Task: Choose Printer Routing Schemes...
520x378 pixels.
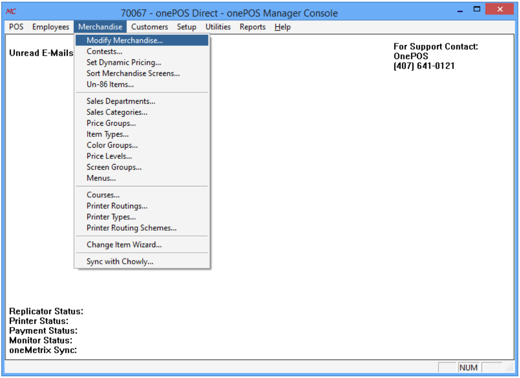Action: tap(142, 228)
